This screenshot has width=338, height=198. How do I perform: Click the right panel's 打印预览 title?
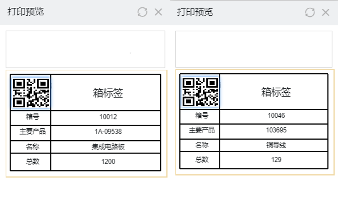(x=195, y=12)
